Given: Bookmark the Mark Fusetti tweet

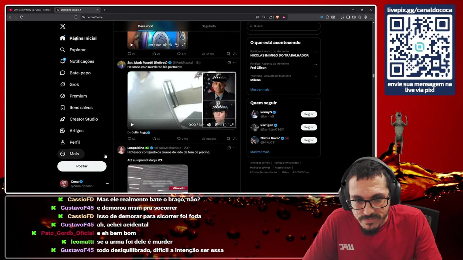Looking at the screenshot, I should 228,139.
